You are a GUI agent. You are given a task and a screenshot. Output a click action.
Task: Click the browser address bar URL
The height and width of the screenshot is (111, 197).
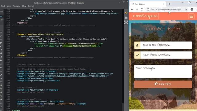pos(169,10)
